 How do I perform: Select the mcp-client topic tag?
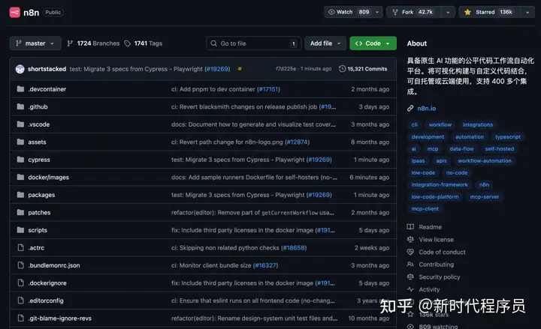pyautogui.click(x=425, y=209)
